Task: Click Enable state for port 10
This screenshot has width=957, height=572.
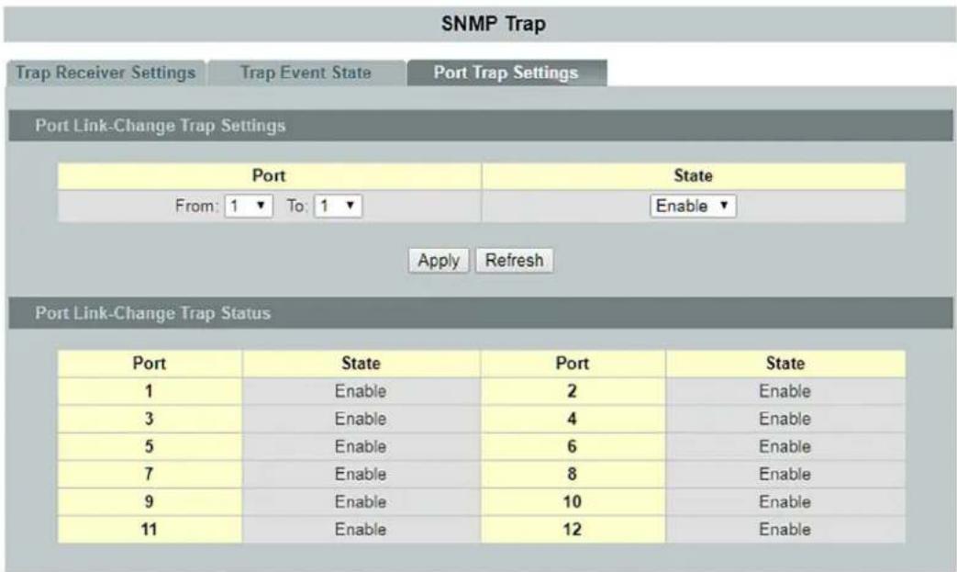Action: point(785,502)
